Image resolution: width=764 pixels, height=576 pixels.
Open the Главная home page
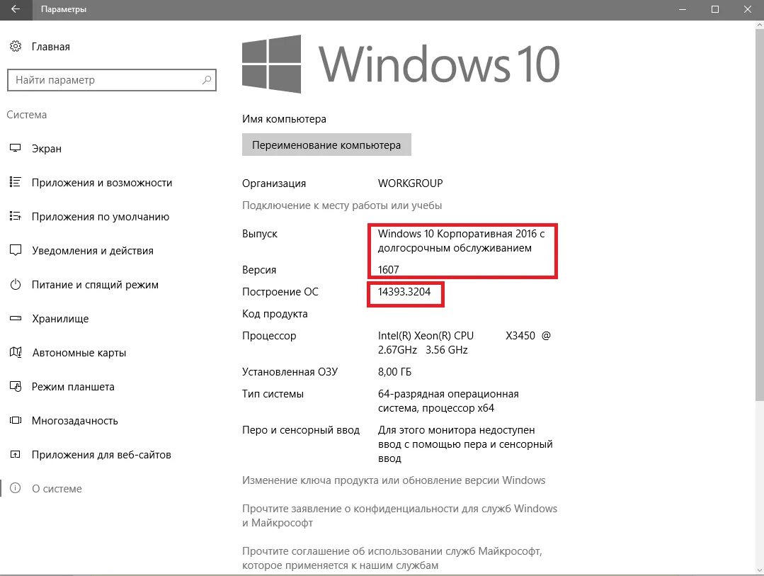[51, 47]
